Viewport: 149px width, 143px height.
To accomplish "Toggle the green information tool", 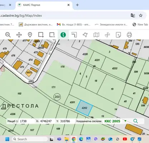I will (x=63, y=35).
